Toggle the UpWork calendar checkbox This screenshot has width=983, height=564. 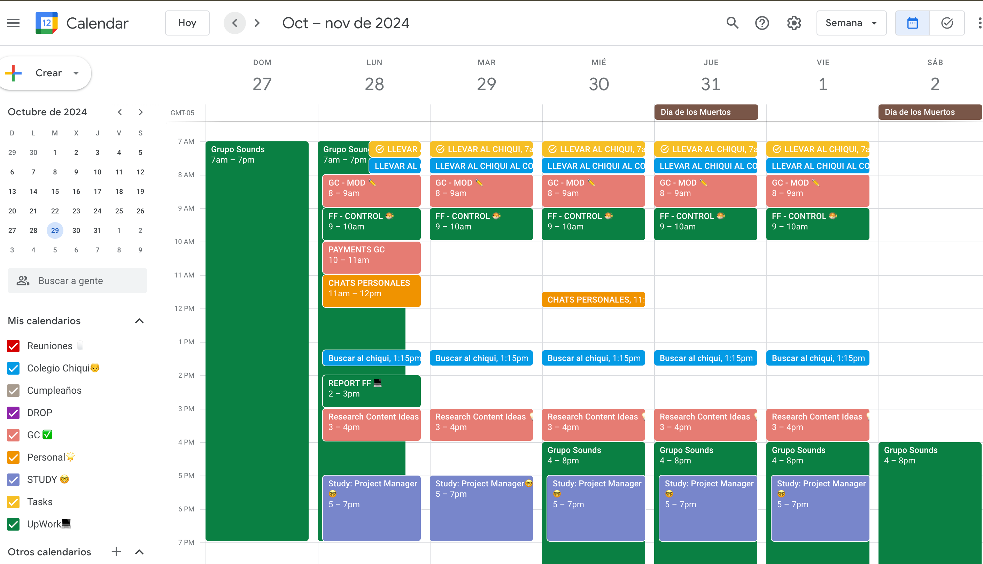(14, 524)
